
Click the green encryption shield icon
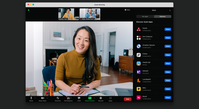click(29, 10)
